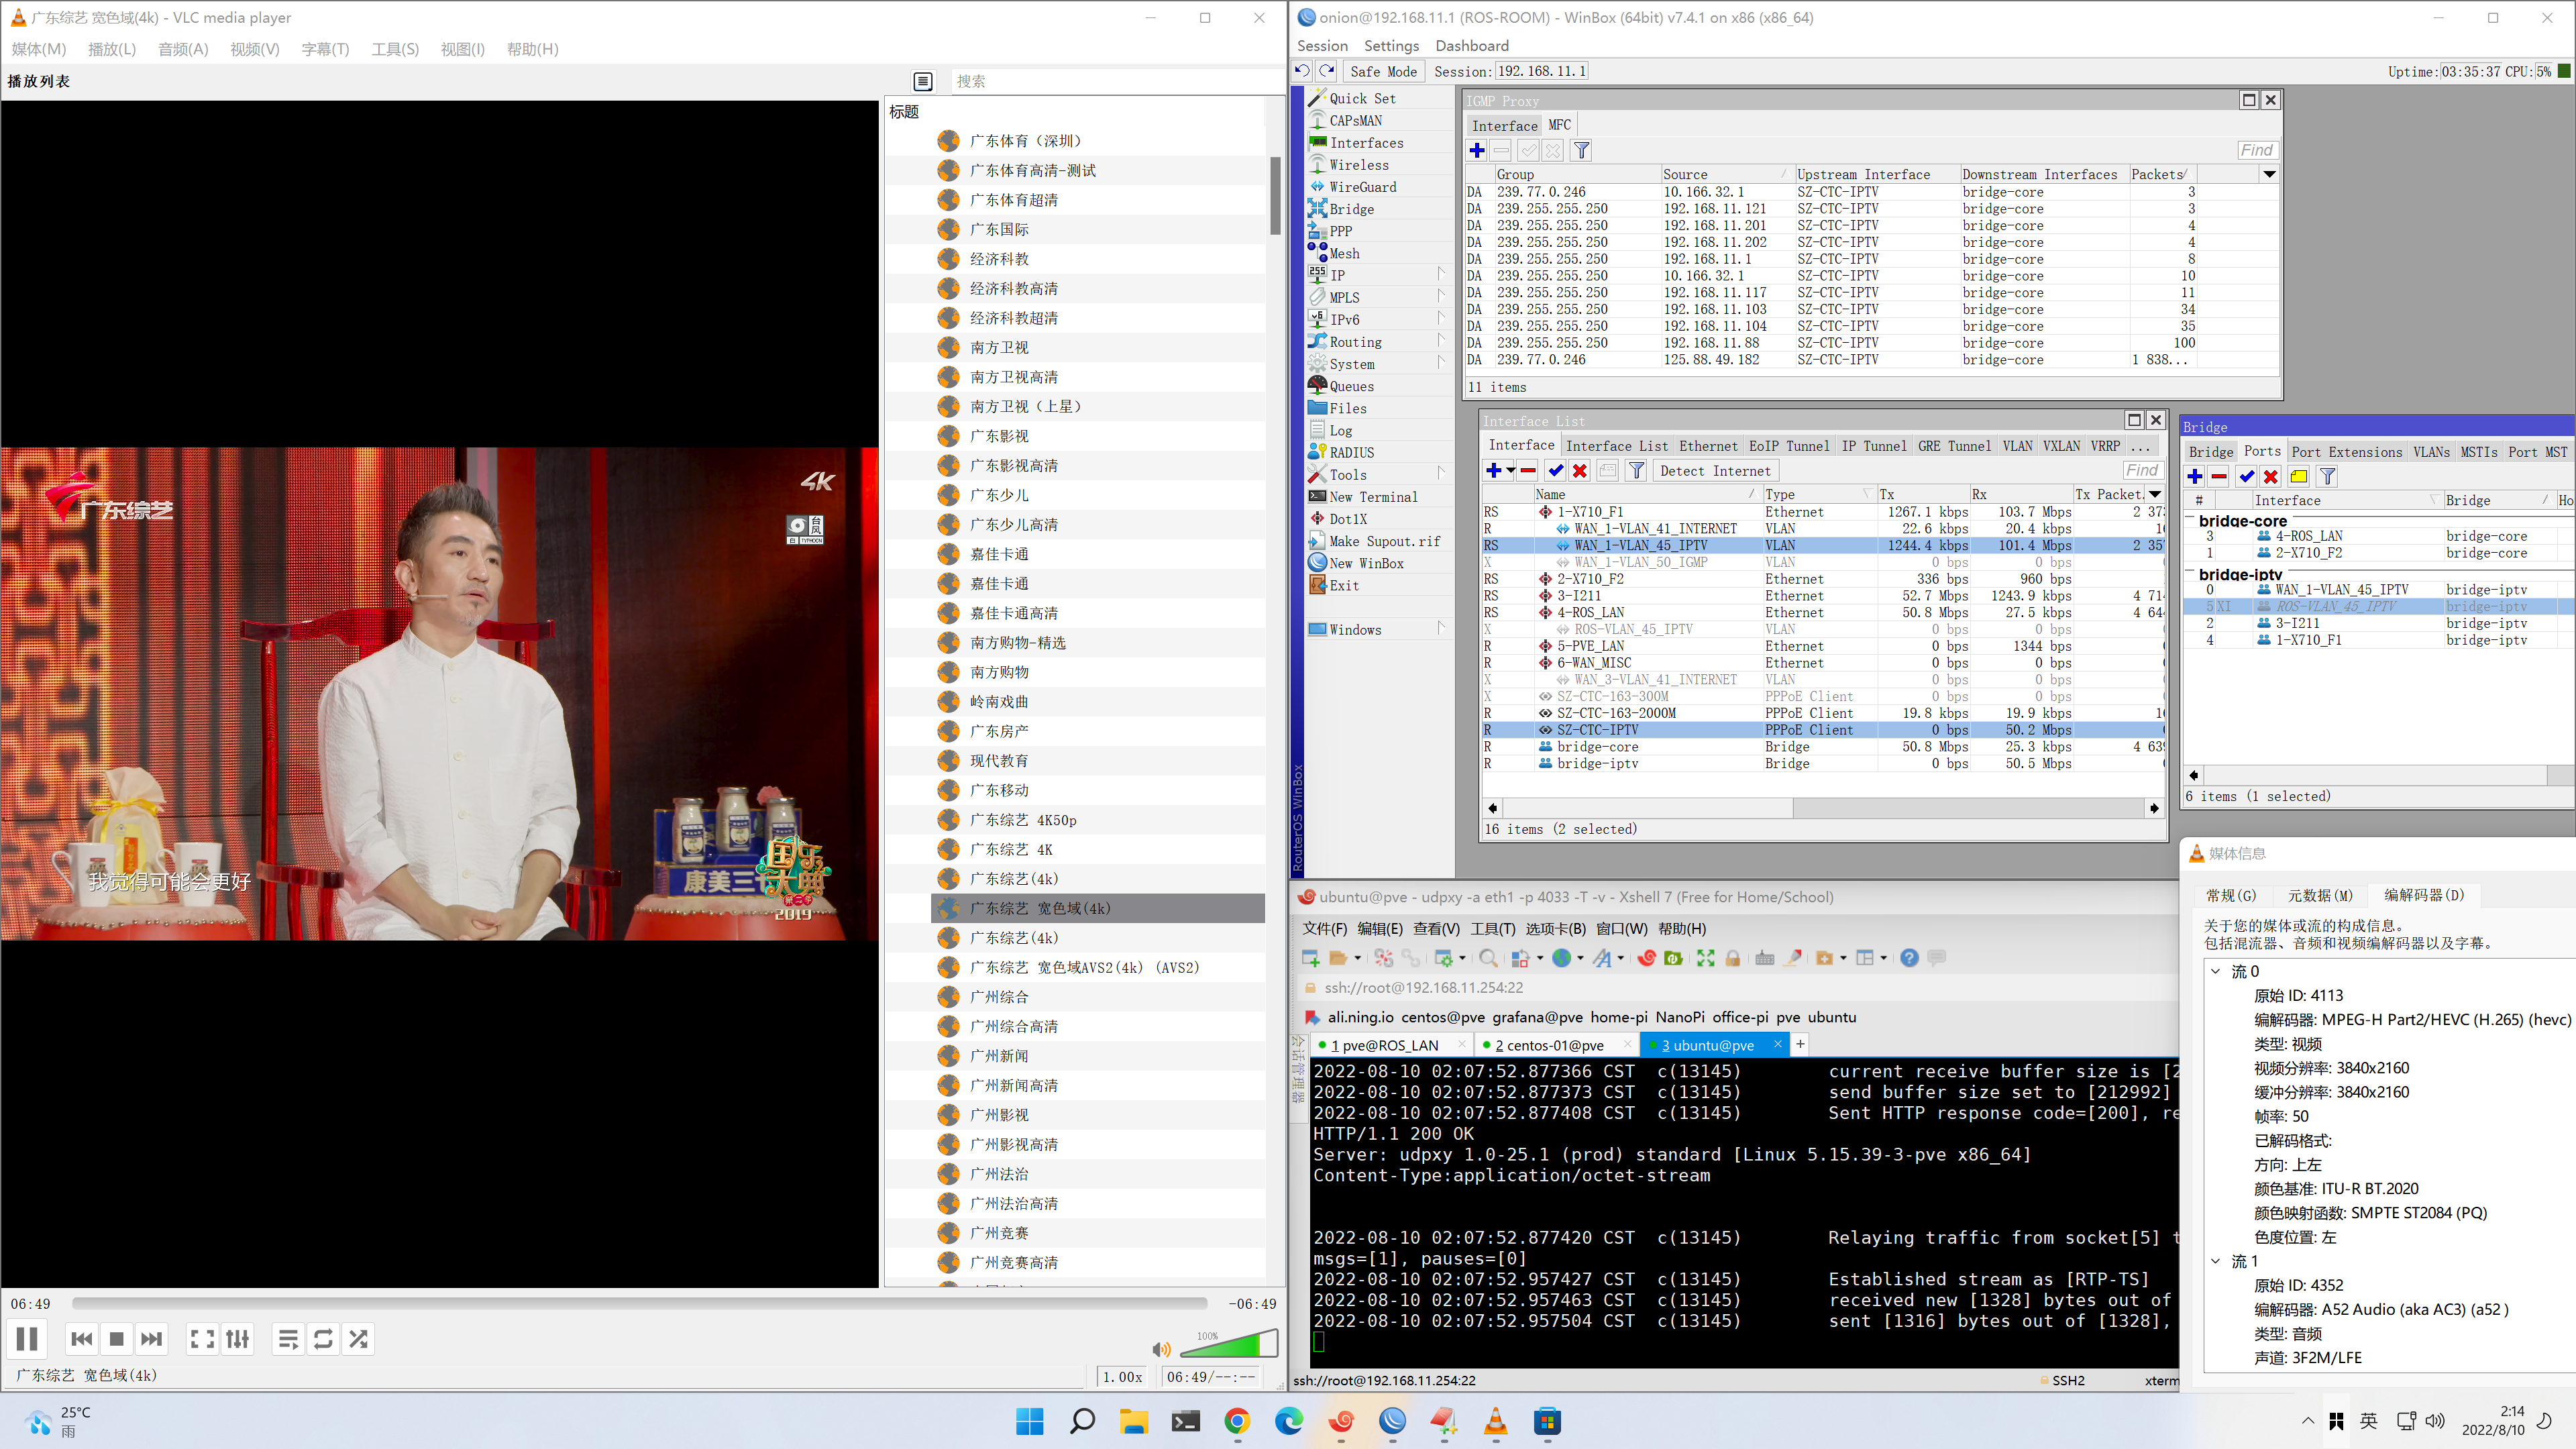Toggle VLC random shuffle playback
The width and height of the screenshot is (2576, 1449).
click(x=358, y=1339)
